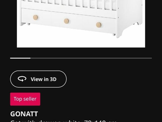Select the Top seller badge
Image resolution: width=162 pixels, height=122 pixels.
pos(25,99)
